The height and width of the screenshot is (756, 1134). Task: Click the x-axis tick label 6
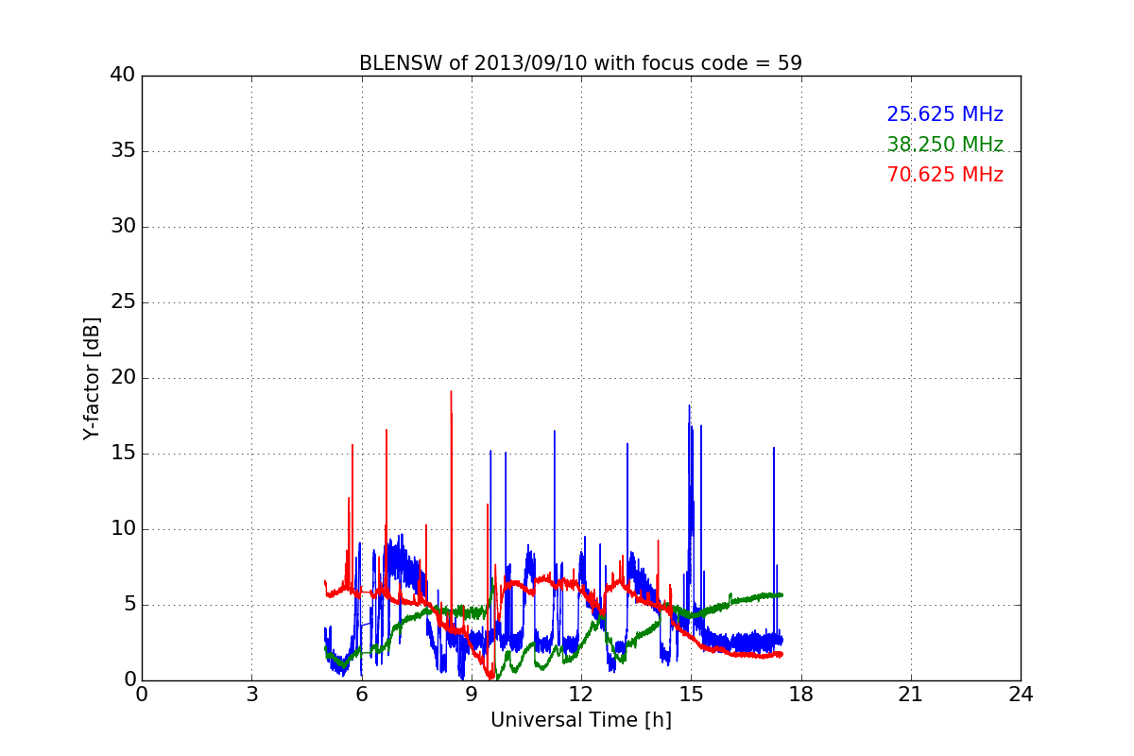362,694
